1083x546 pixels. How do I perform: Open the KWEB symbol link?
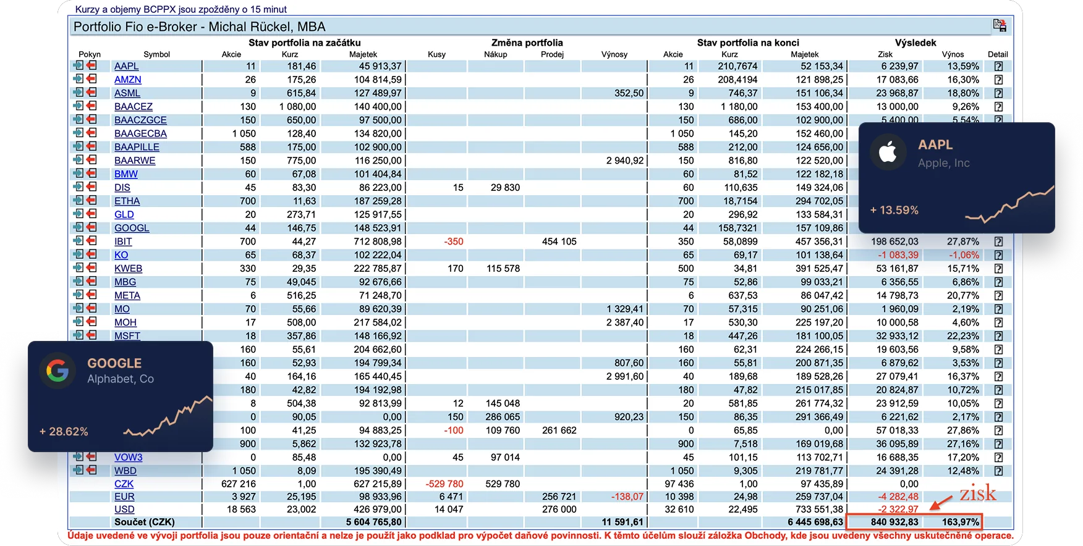pos(128,269)
